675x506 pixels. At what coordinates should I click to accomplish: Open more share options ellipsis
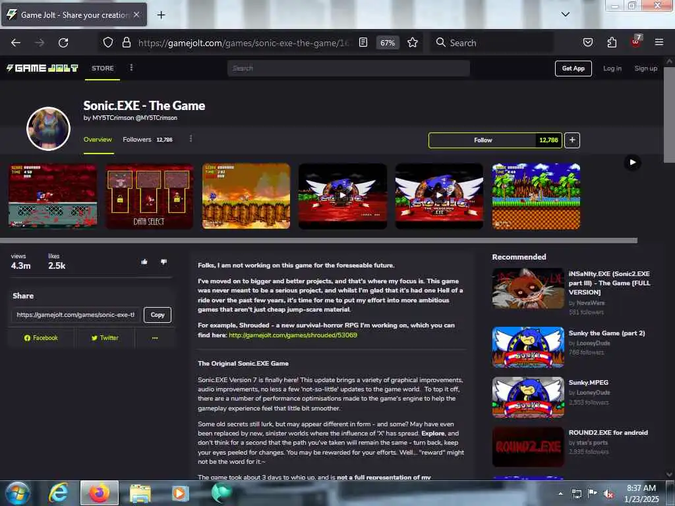click(155, 338)
